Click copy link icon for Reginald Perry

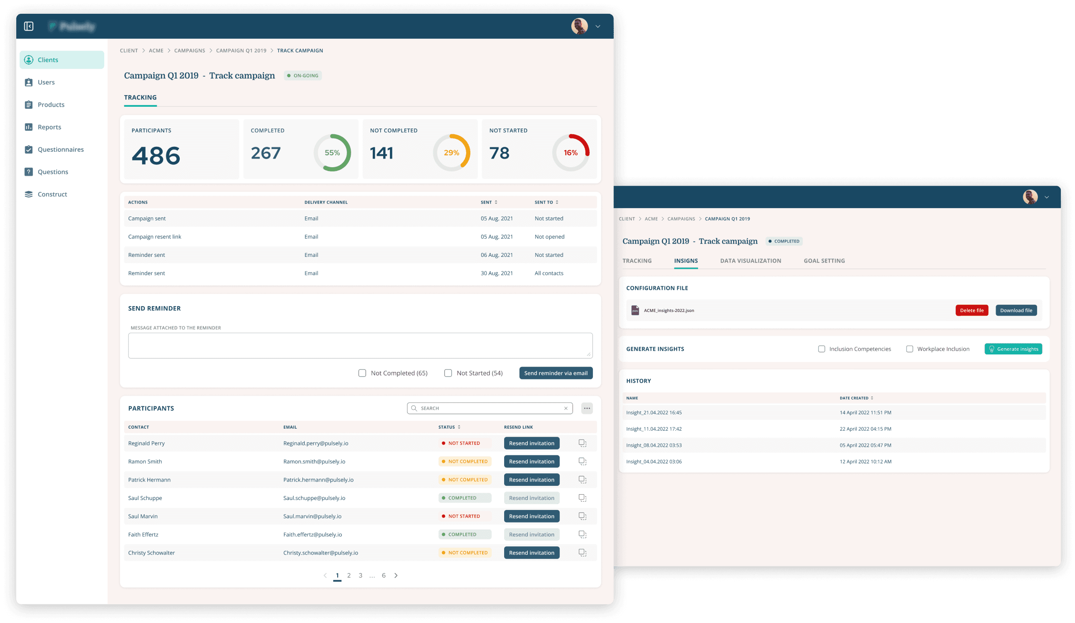(582, 443)
